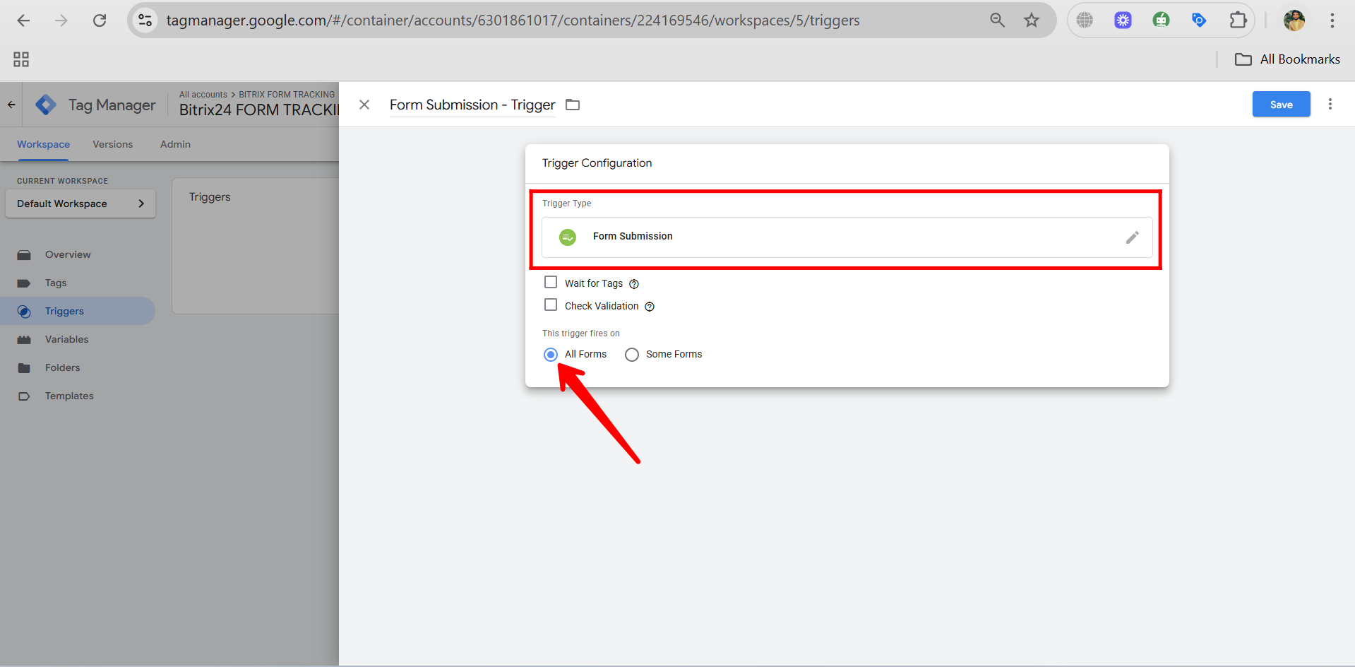Click the zoom magnifier icon in address bar
The image size is (1355, 667).
[x=997, y=20]
